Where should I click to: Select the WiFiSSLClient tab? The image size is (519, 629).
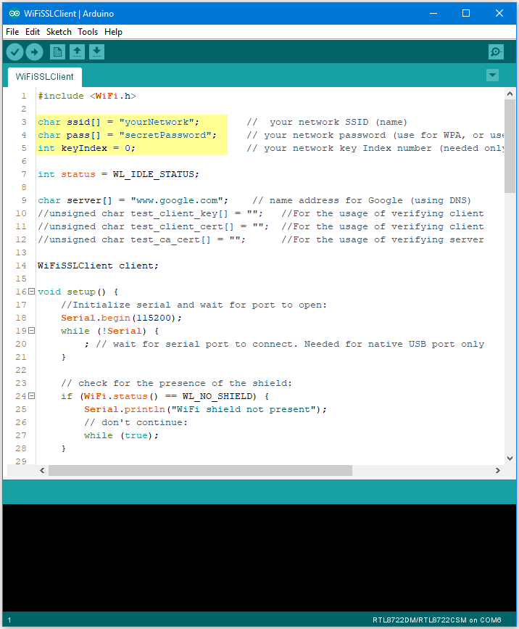(x=44, y=77)
